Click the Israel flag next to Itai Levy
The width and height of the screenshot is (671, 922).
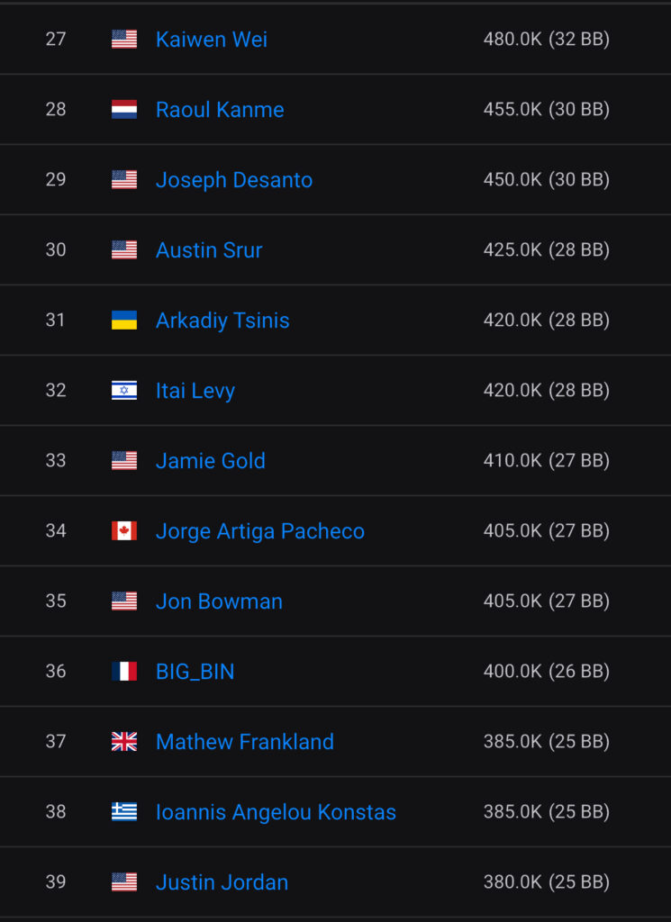(x=124, y=390)
